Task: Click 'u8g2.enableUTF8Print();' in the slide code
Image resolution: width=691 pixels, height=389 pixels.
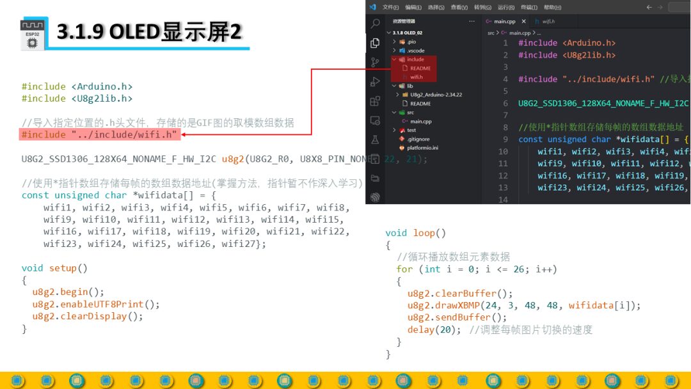Action: tap(95, 304)
